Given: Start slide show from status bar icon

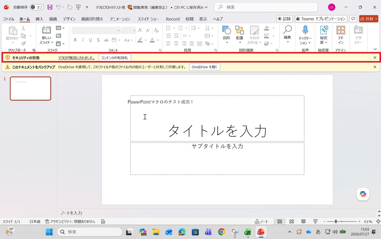Looking at the screenshot, I should [315, 221].
